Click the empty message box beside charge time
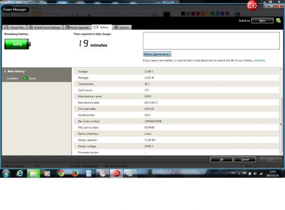The width and height of the screenshot is (285, 210). coord(211,40)
